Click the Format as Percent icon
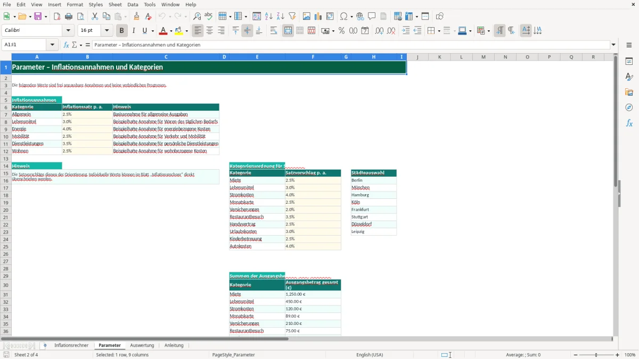The height and width of the screenshot is (359, 639). point(342,31)
